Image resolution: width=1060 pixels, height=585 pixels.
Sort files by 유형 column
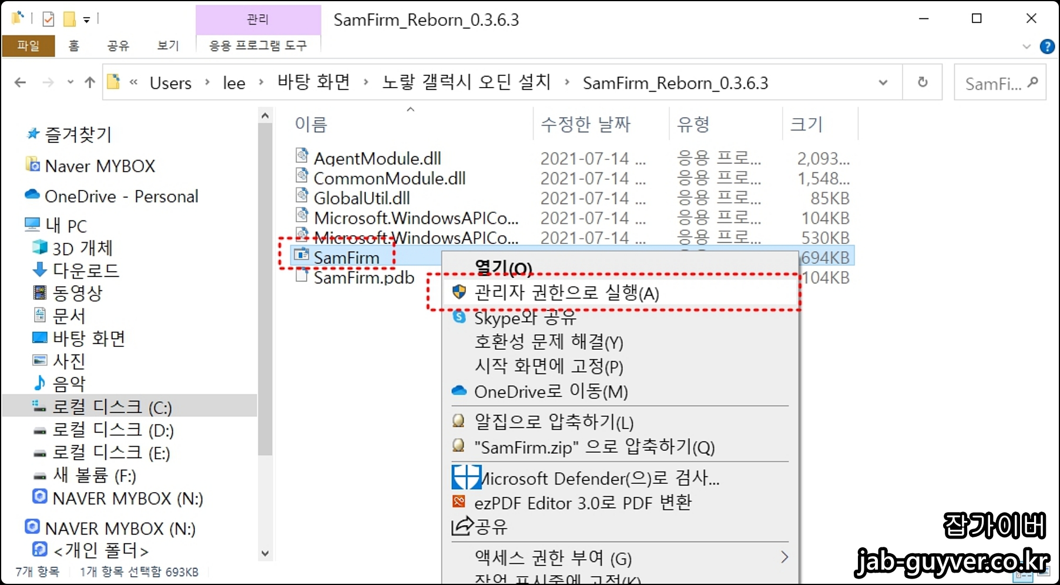point(693,124)
